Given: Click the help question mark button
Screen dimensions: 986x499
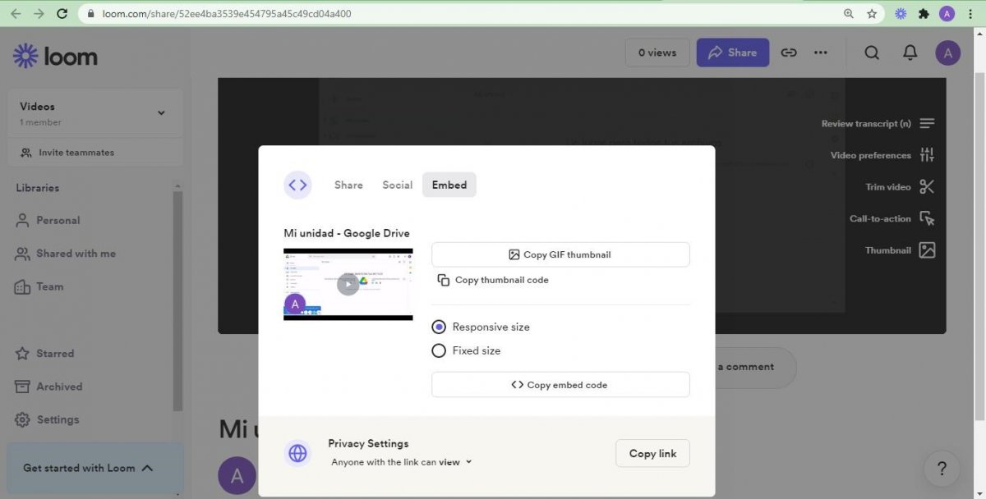Looking at the screenshot, I should (x=942, y=469).
